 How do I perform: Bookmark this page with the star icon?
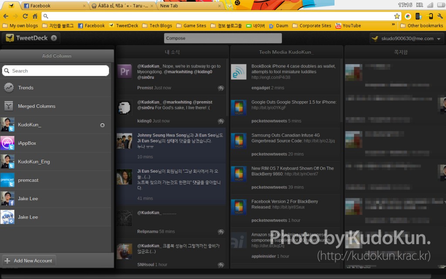[397, 16]
